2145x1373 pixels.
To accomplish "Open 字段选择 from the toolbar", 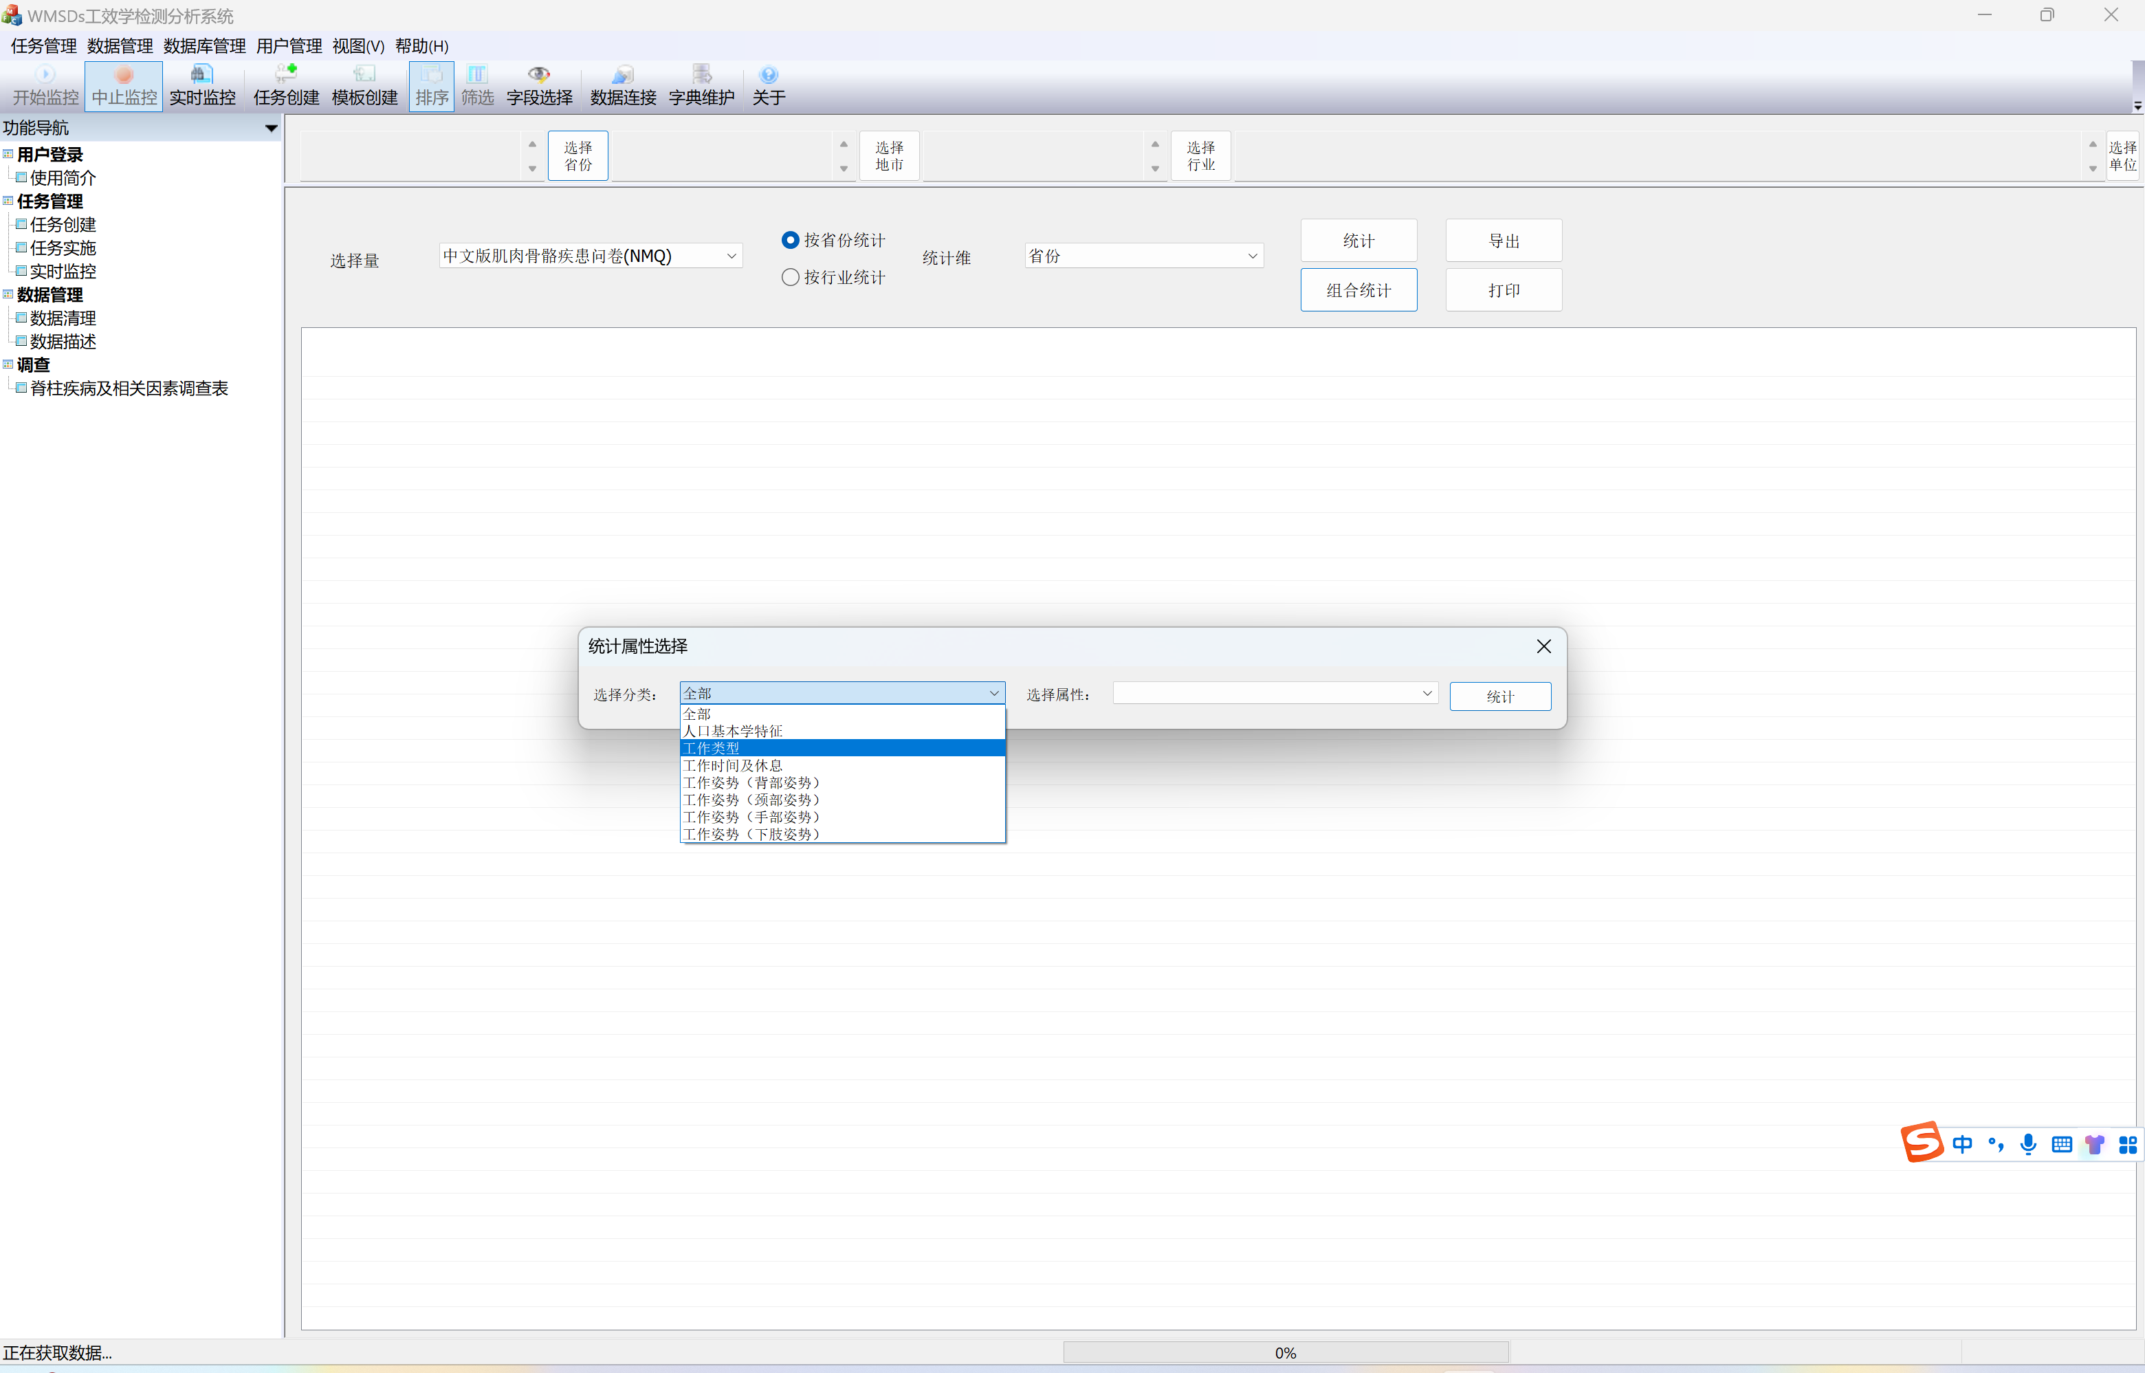I will pos(540,87).
